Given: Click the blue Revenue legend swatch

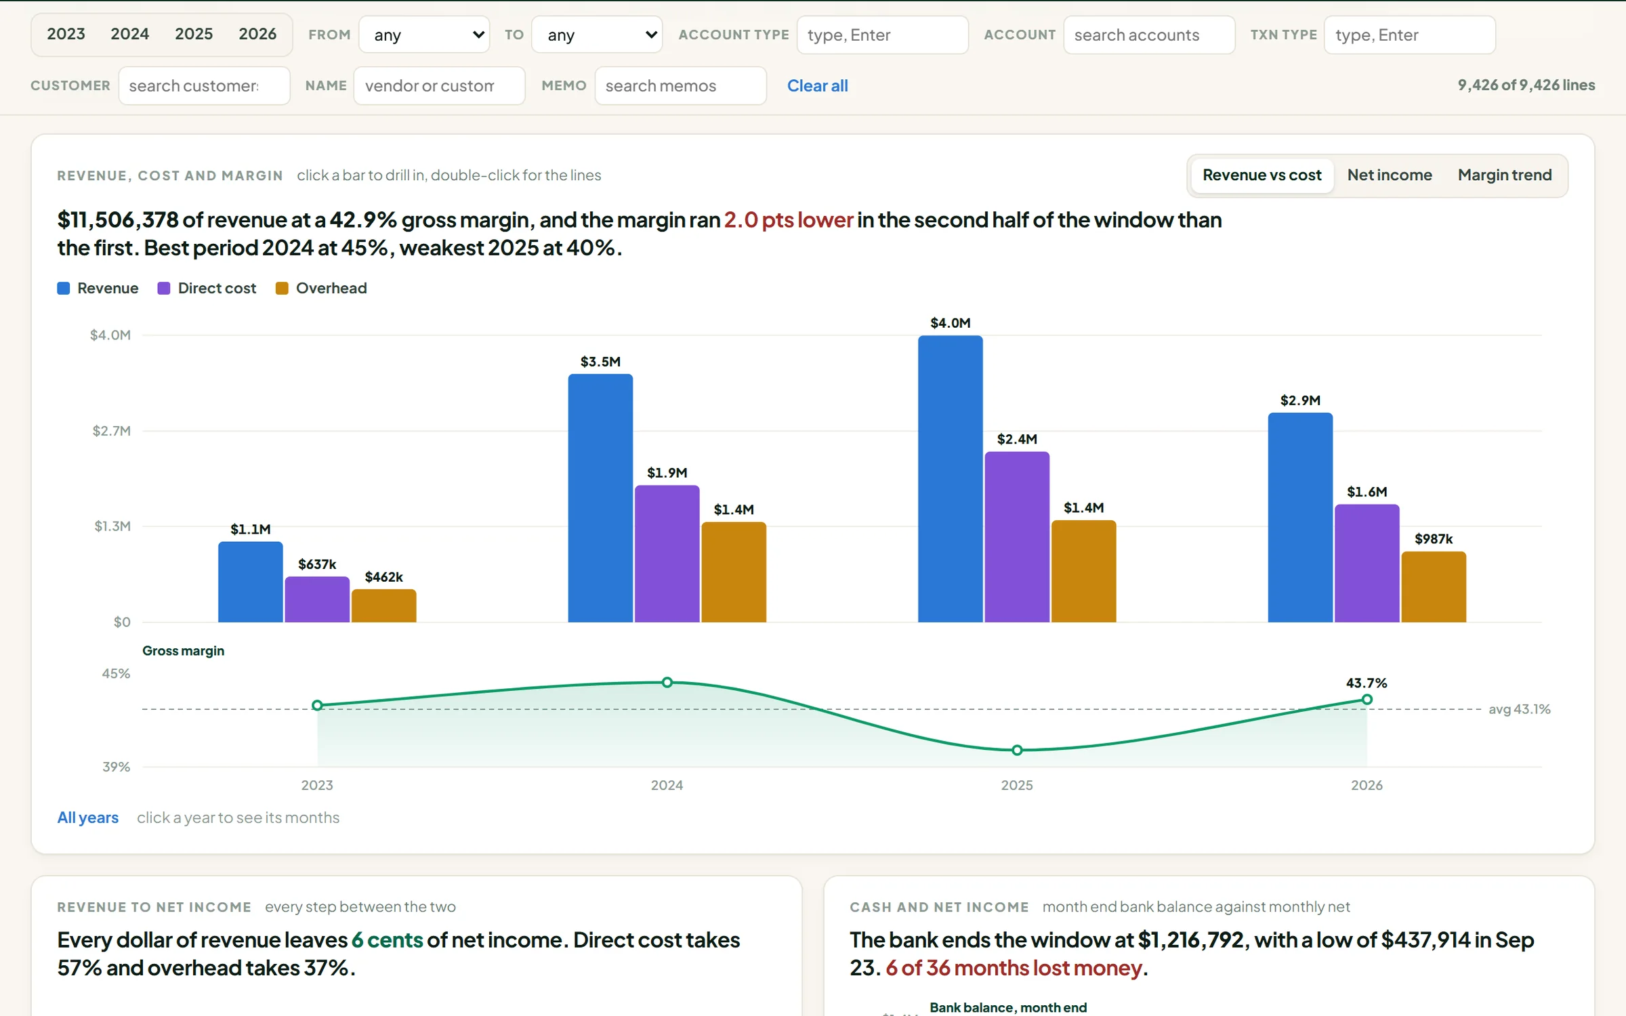Looking at the screenshot, I should [64, 288].
